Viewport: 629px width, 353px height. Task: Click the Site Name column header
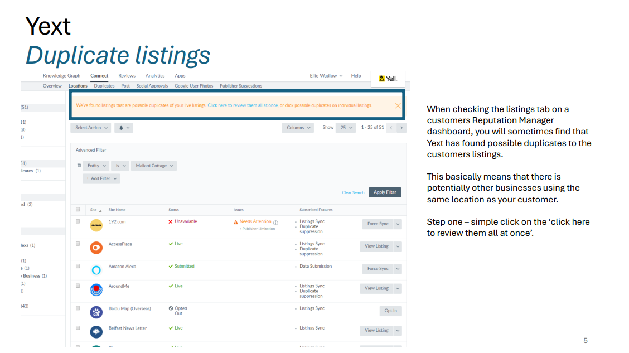(117, 210)
